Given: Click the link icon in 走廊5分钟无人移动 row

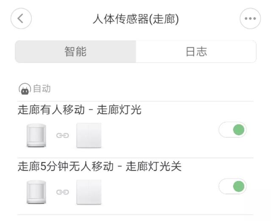Looking at the screenshot, I should (x=63, y=192).
